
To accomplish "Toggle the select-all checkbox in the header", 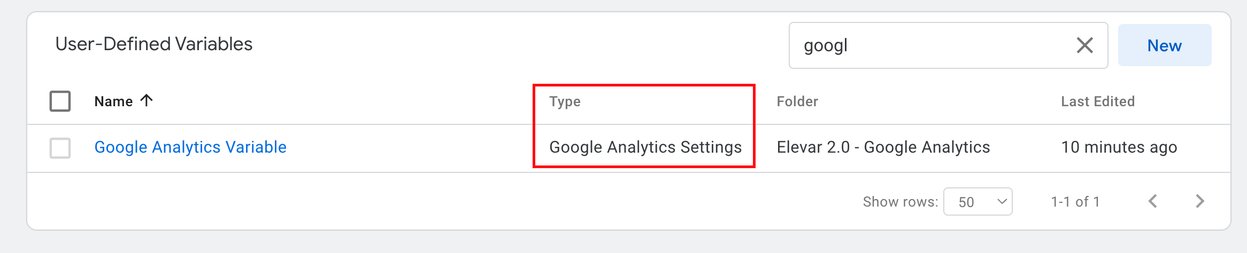I will tap(60, 101).
